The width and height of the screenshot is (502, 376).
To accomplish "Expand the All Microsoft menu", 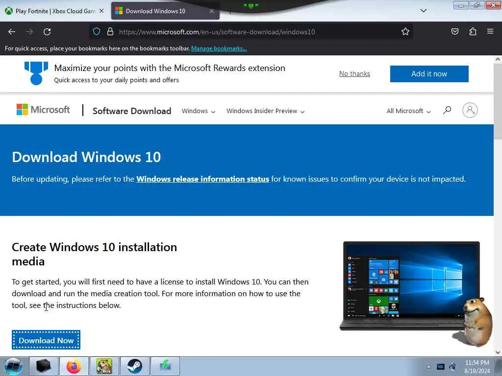I will 408,111.
